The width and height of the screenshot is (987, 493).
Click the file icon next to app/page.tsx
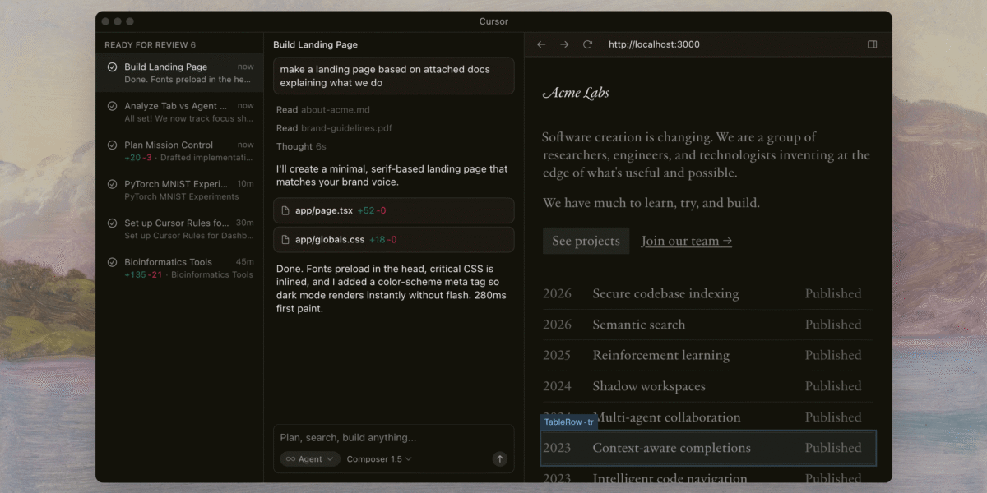[285, 211]
